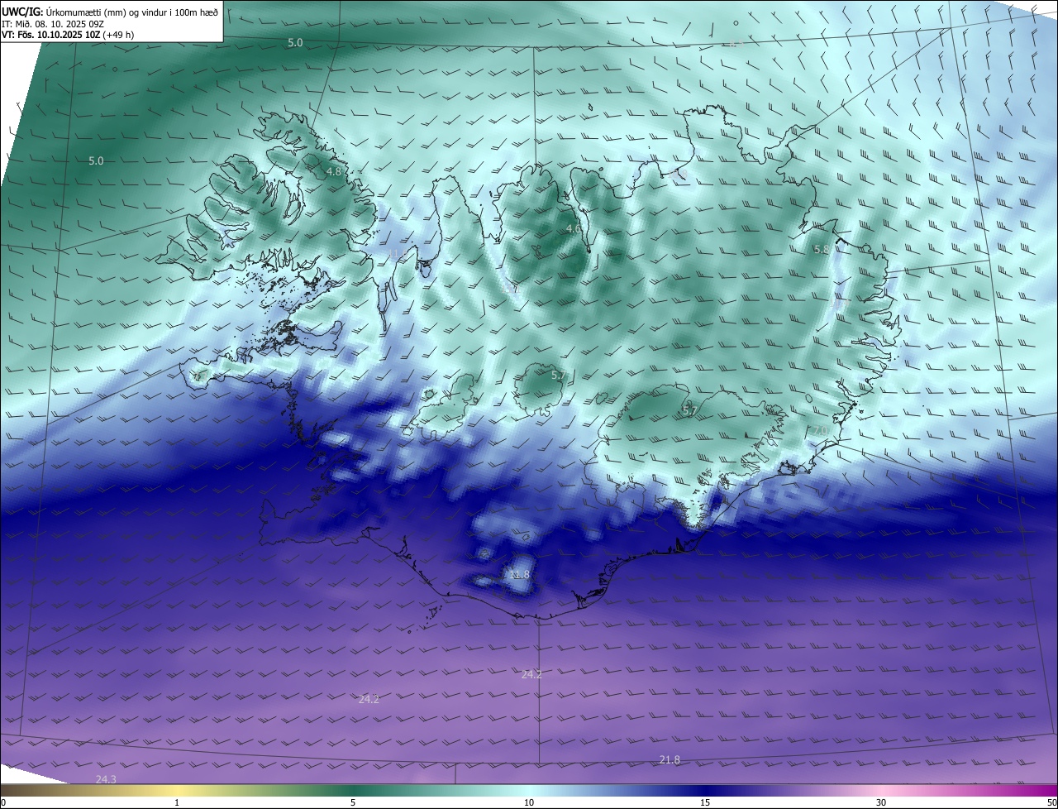The height and width of the screenshot is (809, 1058).
Task: Click the colorbar tick label 10
Action: 529,802
